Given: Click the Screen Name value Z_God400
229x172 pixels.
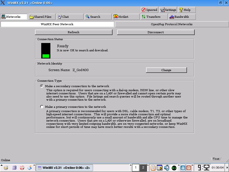Looking at the screenshot, I should click(81, 70).
